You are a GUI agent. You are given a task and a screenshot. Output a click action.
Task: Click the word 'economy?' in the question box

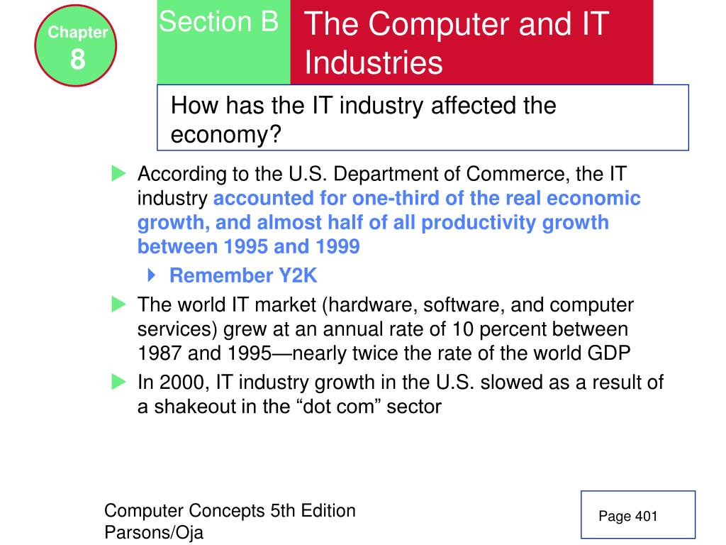(226, 136)
